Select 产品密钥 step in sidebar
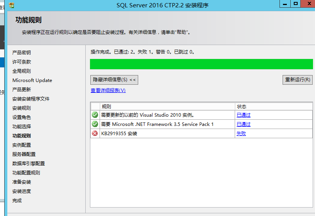 pyautogui.click(x=22, y=52)
